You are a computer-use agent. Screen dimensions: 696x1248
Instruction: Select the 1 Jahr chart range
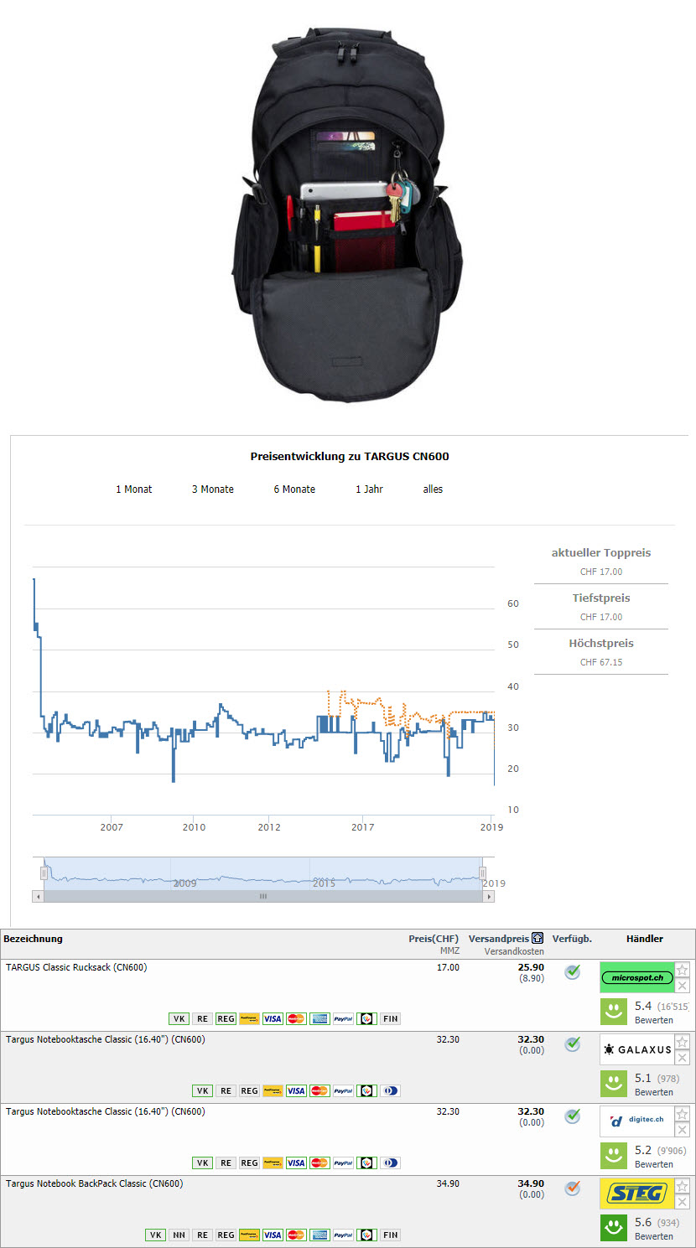tap(369, 489)
